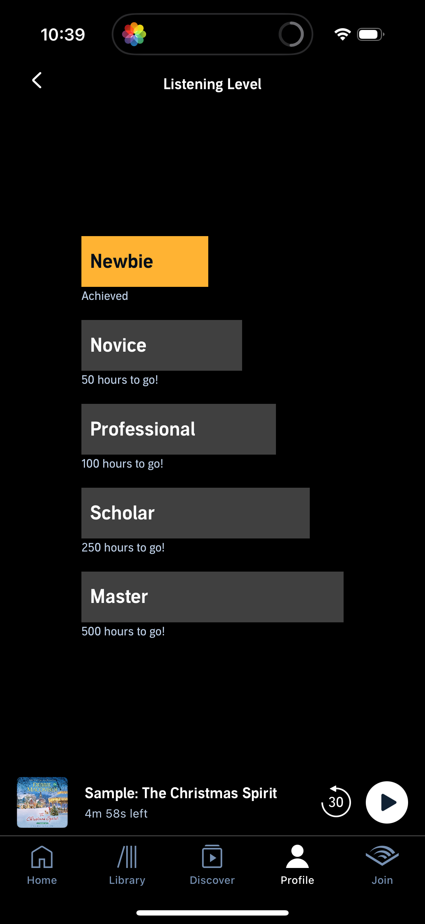Open the Listening Level screen title
Image resolution: width=425 pixels, height=924 pixels.
tap(212, 84)
